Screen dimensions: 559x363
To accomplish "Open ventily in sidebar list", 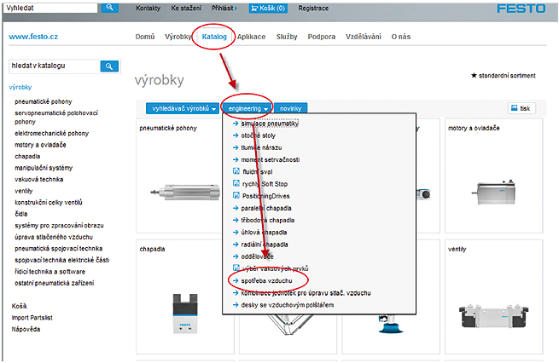I will pos(24,191).
